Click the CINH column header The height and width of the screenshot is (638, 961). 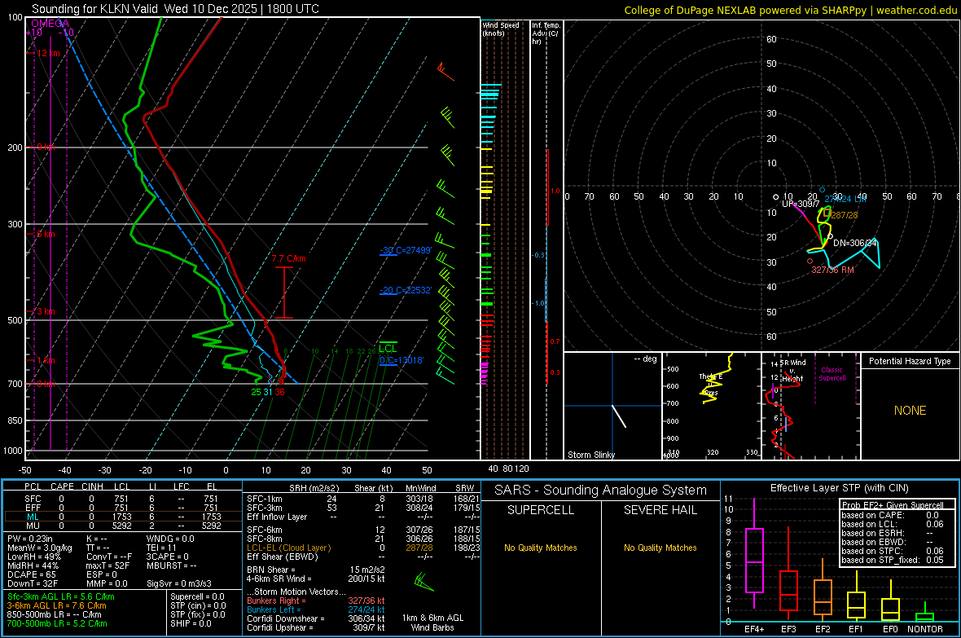pos(92,486)
